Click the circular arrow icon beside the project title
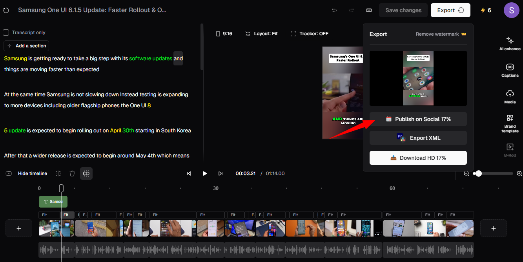523x262 pixels. pyautogui.click(x=6, y=10)
